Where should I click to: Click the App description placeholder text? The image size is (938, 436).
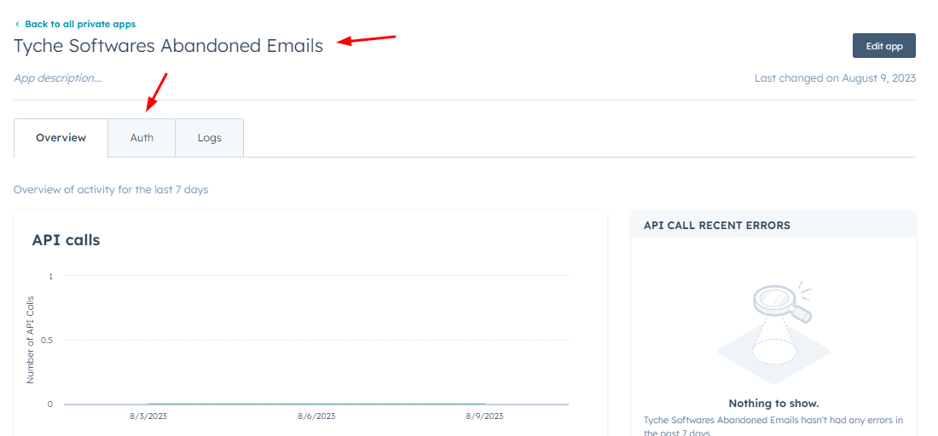click(57, 78)
